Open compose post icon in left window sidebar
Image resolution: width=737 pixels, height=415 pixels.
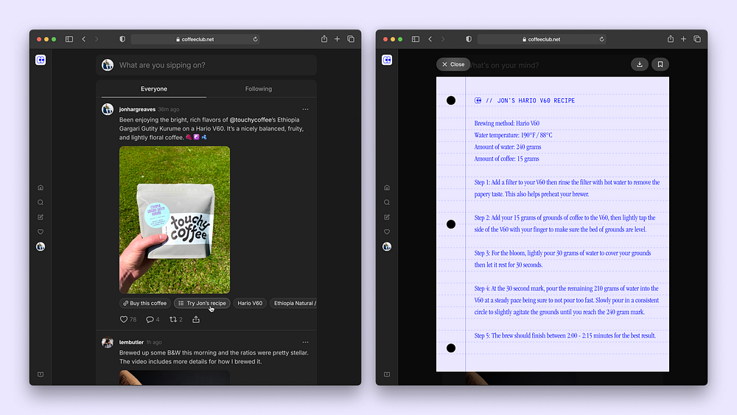(41, 217)
